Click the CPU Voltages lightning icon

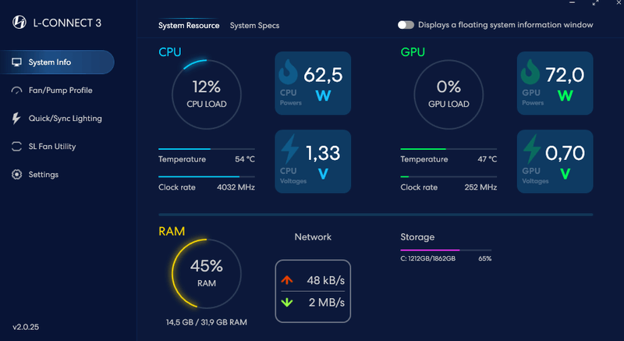pyautogui.click(x=289, y=149)
